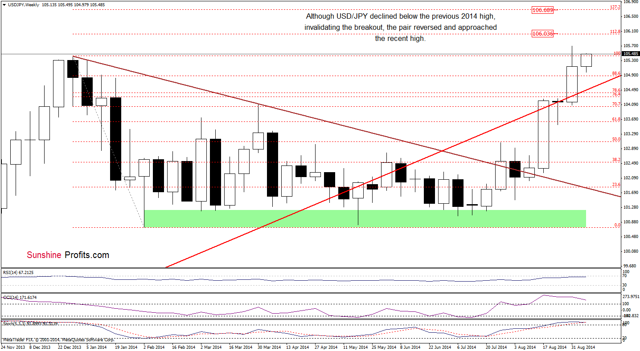
Task: Click the 103.290 price scale value
Action: coord(631,133)
